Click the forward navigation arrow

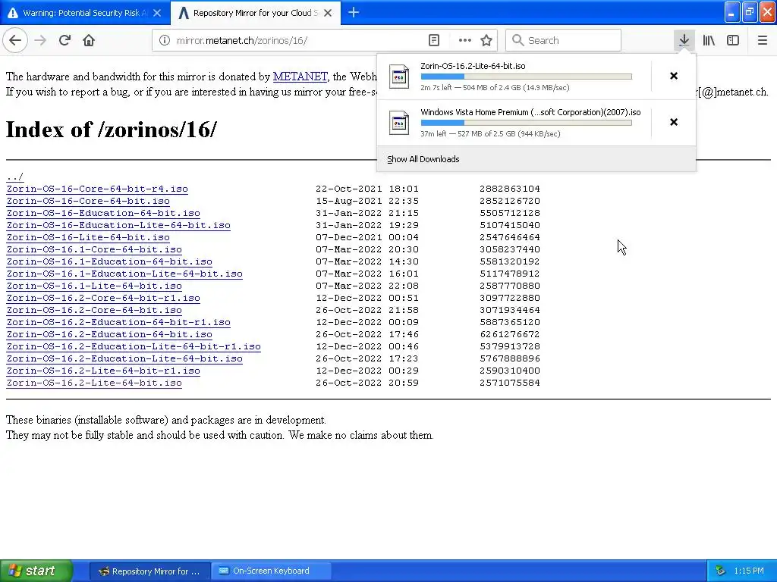coord(40,40)
